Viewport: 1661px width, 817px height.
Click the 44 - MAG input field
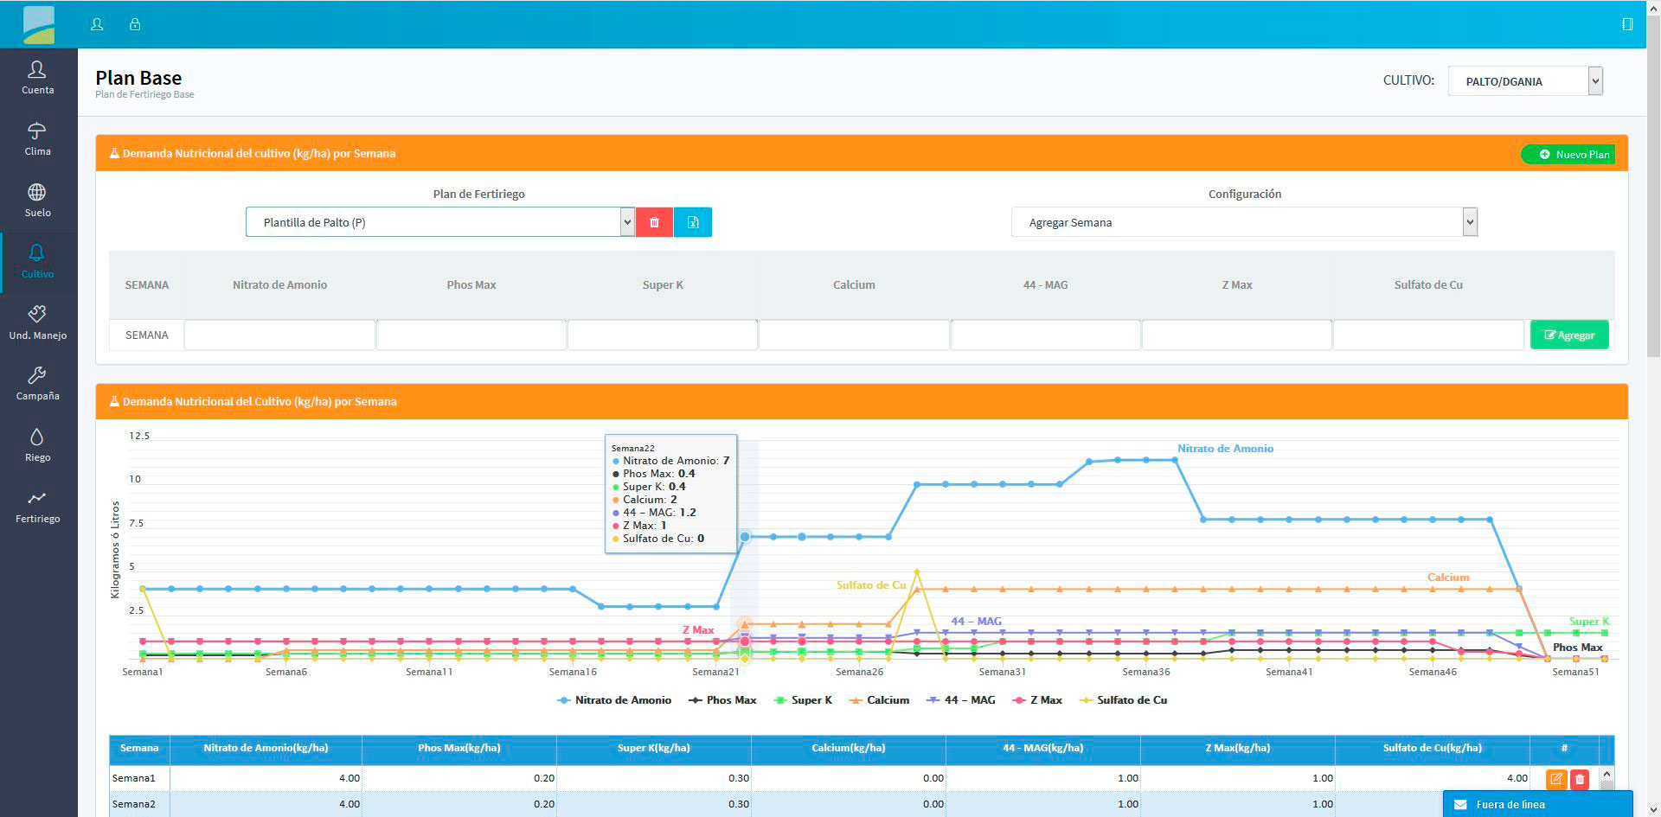click(1045, 335)
